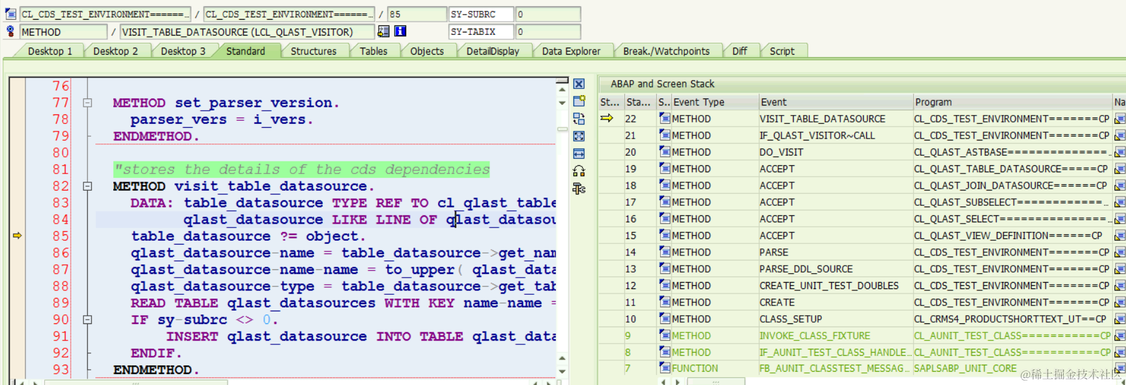Collapse the visit_table_datasource method block
Image resolution: width=1126 pixels, height=385 pixels.
[87, 186]
